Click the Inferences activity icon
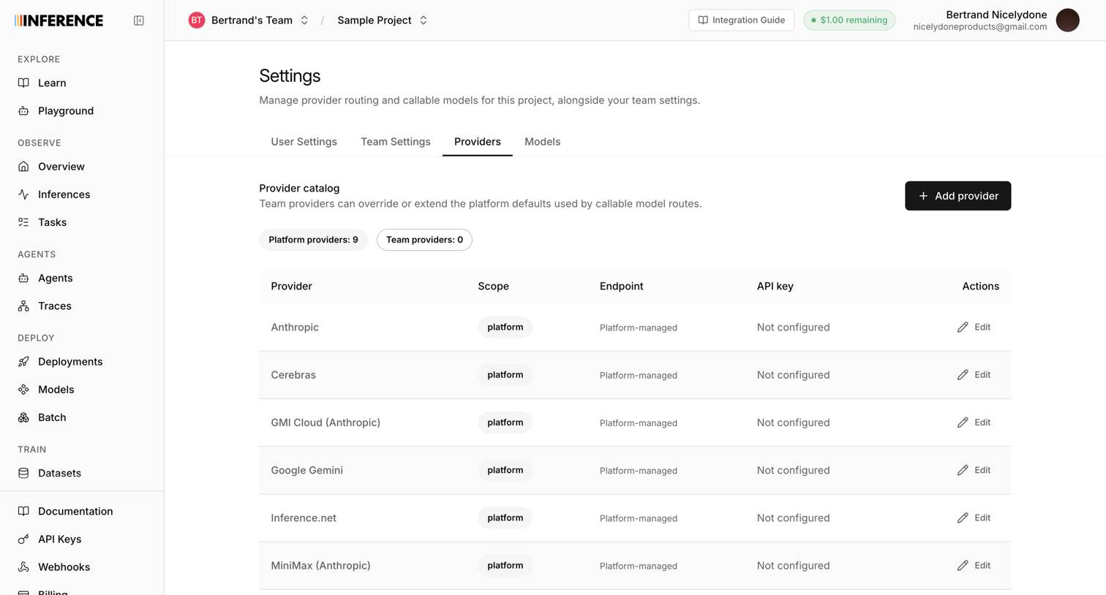1106x595 pixels. [23, 194]
